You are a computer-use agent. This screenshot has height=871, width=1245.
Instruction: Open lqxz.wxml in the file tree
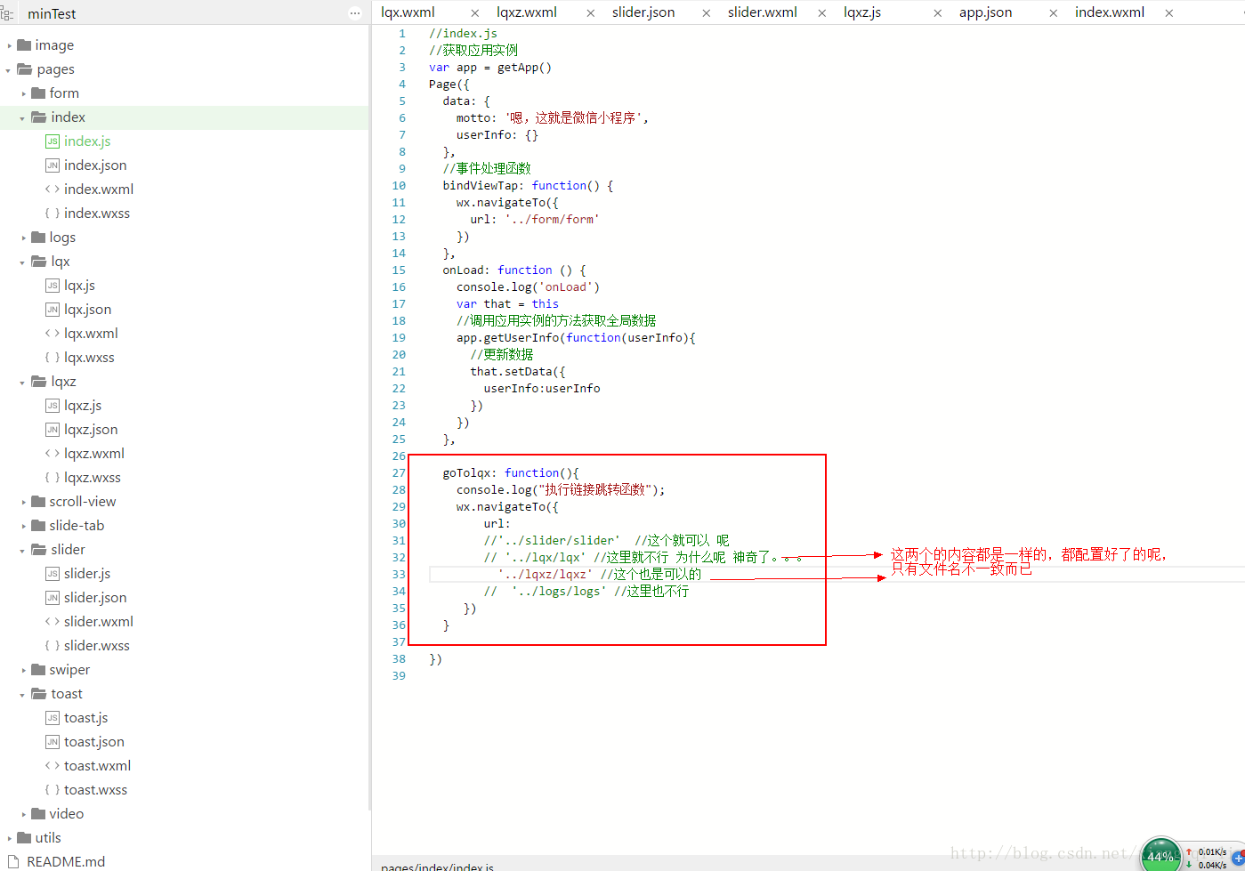click(93, 454)
